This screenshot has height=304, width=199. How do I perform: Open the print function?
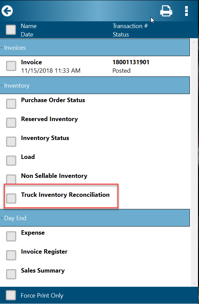point(166,11)
